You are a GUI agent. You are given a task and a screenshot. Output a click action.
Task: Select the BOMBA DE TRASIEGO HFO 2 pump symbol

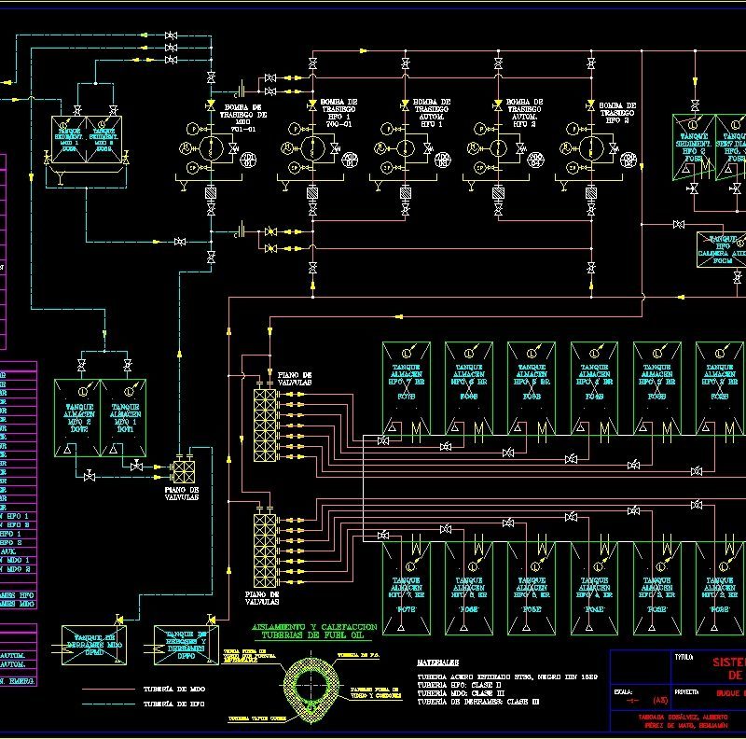[x=592, y=148]
